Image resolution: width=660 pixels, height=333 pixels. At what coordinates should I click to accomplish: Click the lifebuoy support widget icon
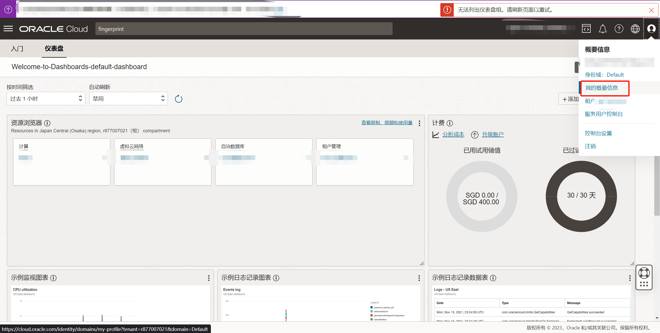click(x=644, y=273)
